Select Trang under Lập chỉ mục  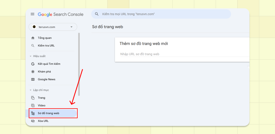(41, 98)
